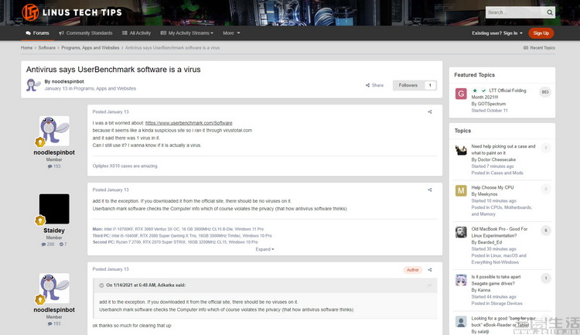Click Staidey's black avatar

[54, 209]
